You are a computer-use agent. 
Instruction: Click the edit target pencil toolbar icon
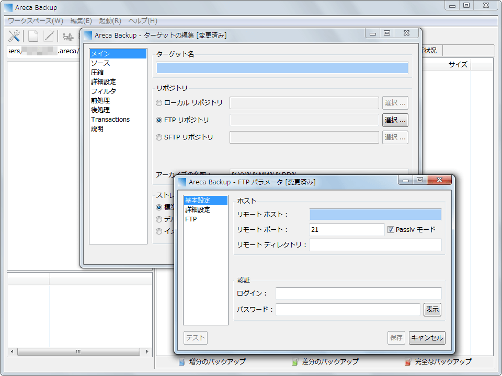pyautogui.click(x=49, y=36)
